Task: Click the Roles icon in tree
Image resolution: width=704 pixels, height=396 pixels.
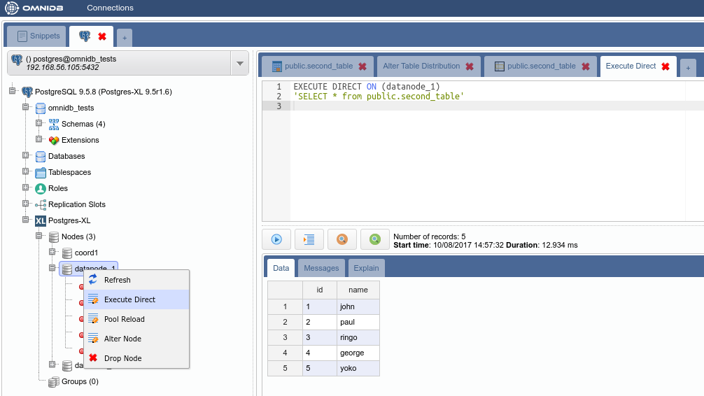Action: [x=41, y=188]
